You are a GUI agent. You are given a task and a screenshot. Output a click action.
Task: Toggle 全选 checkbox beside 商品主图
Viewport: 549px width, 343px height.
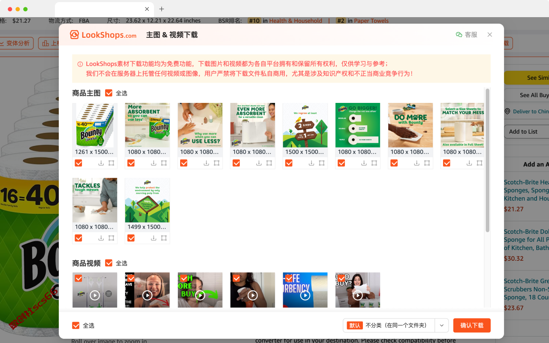tap(109, 93)
